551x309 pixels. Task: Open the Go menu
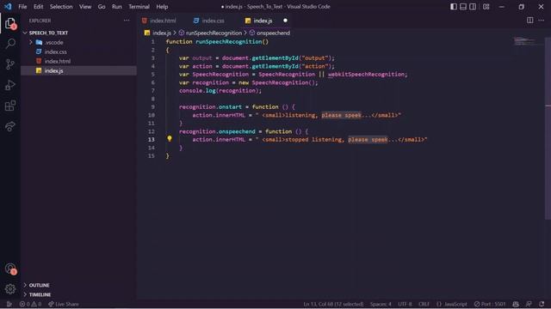(x=102, y=7)
